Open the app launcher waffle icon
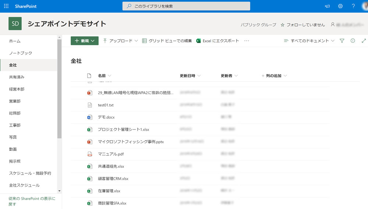Screen dimensions: 368x209 point(6,6)
